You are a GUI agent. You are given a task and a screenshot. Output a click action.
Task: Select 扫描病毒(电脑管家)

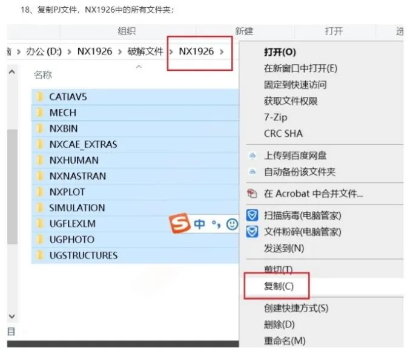coord(303,215)
